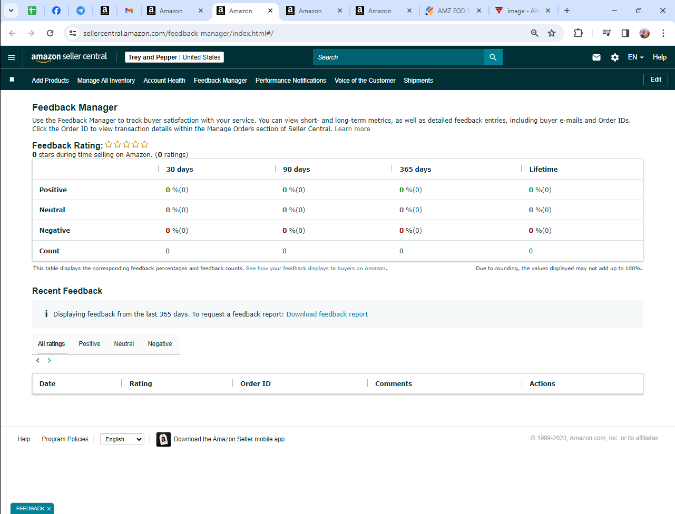This screenshot has height=514, width=675.
Task: Open the media controls icon
Action: pyautogui.click(x=606, y=33)
